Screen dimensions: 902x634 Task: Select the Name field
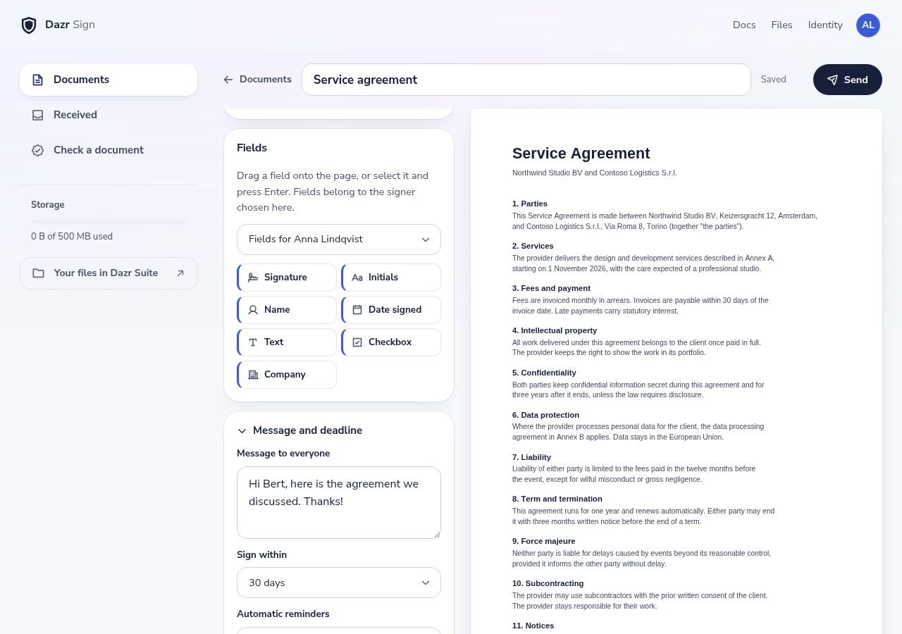click(x=287, y=310)
